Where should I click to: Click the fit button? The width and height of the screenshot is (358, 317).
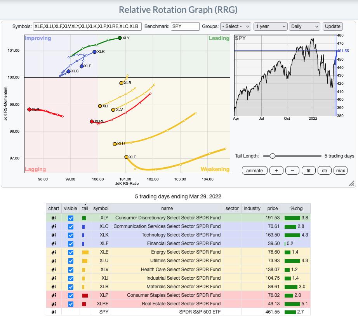[308, 171]
